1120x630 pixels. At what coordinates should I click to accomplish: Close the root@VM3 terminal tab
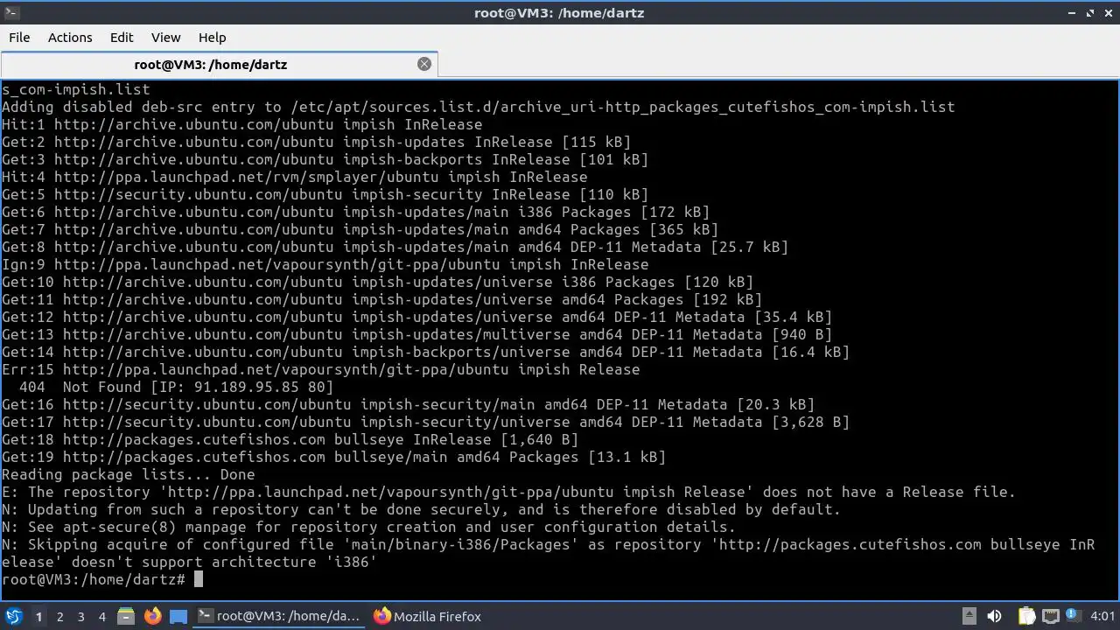tap(424, 64)
